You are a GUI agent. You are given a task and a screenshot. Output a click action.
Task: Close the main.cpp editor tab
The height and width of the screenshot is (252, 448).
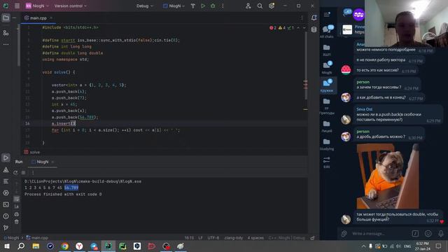(51, 18)
